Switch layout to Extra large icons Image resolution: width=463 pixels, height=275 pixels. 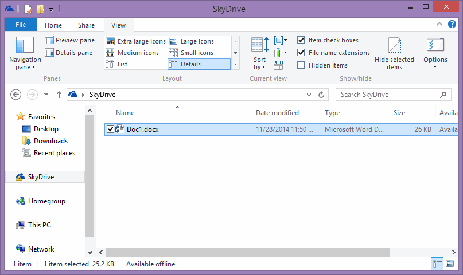[136, 41]
